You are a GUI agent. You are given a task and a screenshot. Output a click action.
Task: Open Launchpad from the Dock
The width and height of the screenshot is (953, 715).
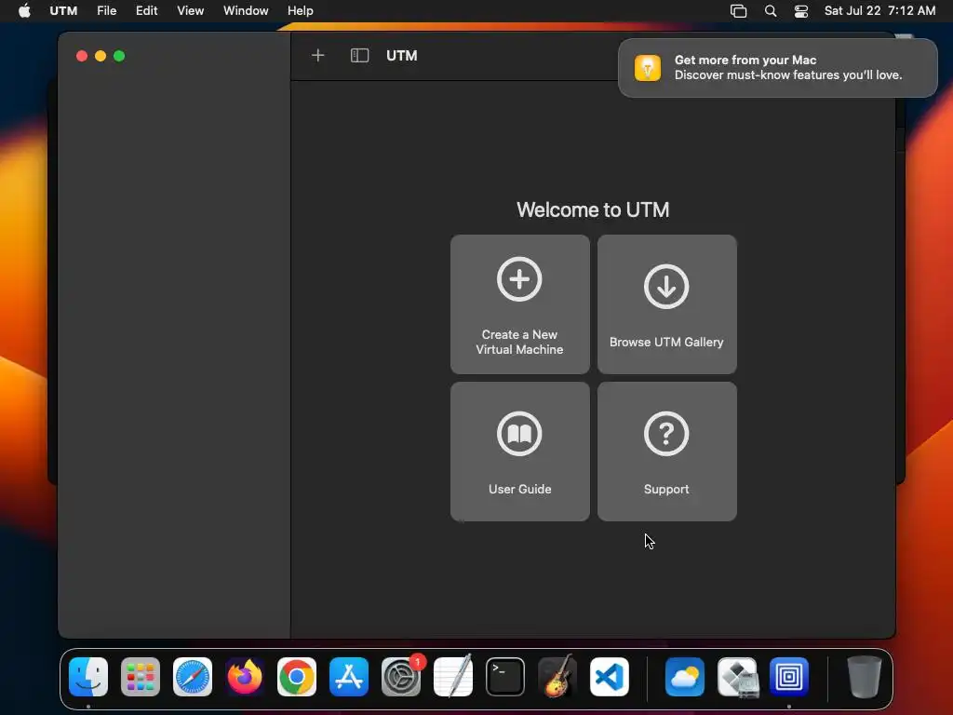(141, 677)
